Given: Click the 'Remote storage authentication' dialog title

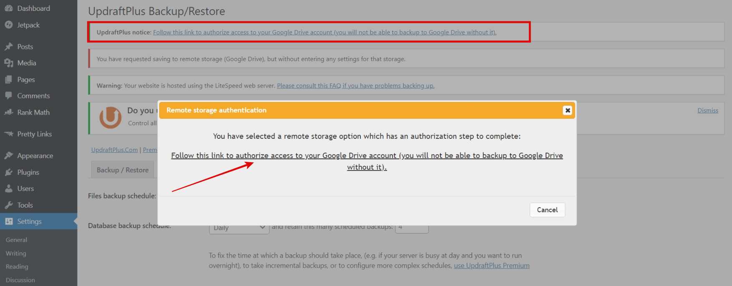Looking at the screenshot, I should pos(216,110).
